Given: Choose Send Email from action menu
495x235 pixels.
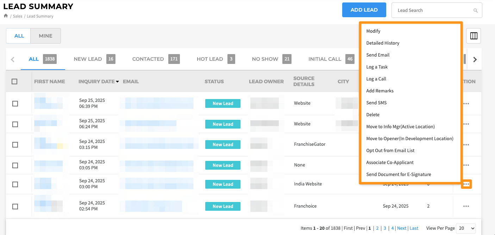Looking at the screenshot, I should tap(378, 55).
